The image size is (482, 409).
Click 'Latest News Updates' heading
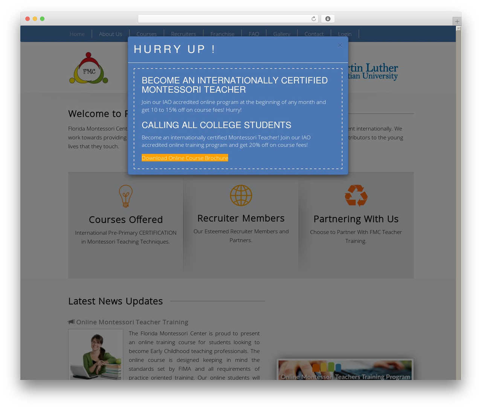pos(115,301)
